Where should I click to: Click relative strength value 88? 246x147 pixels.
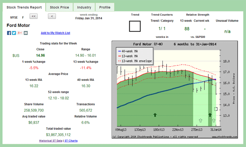[x=187, y=29]
